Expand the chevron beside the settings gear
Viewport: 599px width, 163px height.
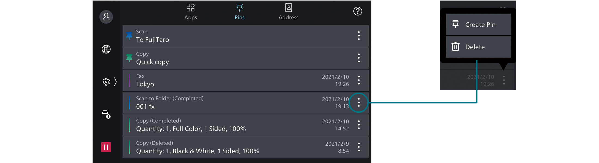coord(115,82)
